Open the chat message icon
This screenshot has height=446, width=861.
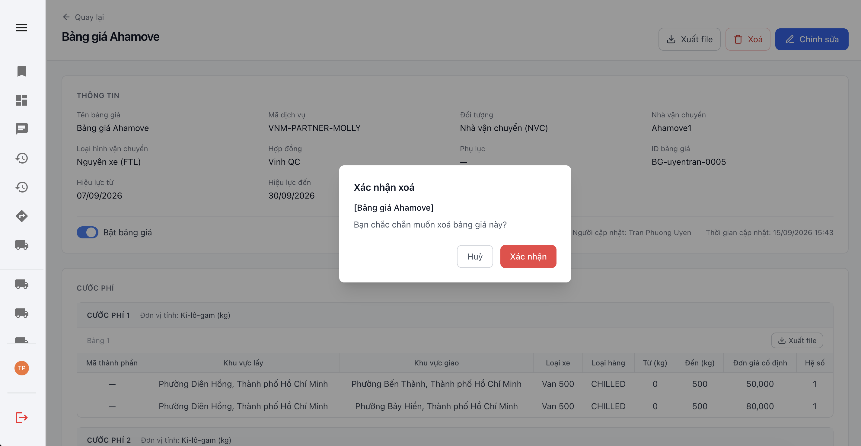[x=22, y=129]
